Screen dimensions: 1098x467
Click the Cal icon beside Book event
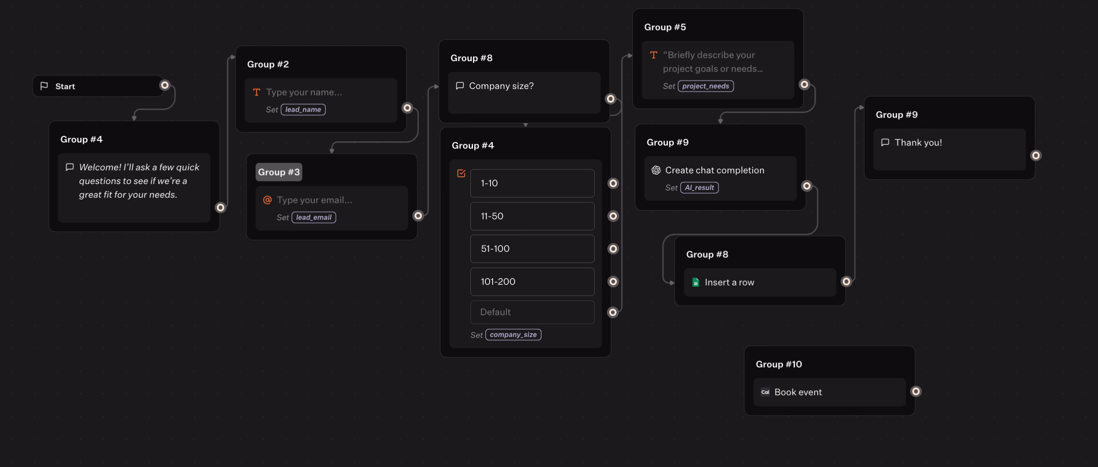765,392
